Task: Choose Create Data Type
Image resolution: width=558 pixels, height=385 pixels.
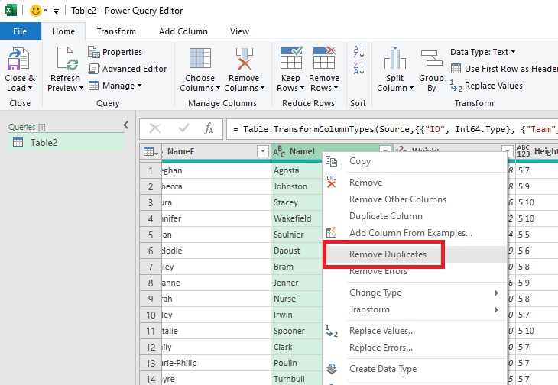Action: coord(415,369)
